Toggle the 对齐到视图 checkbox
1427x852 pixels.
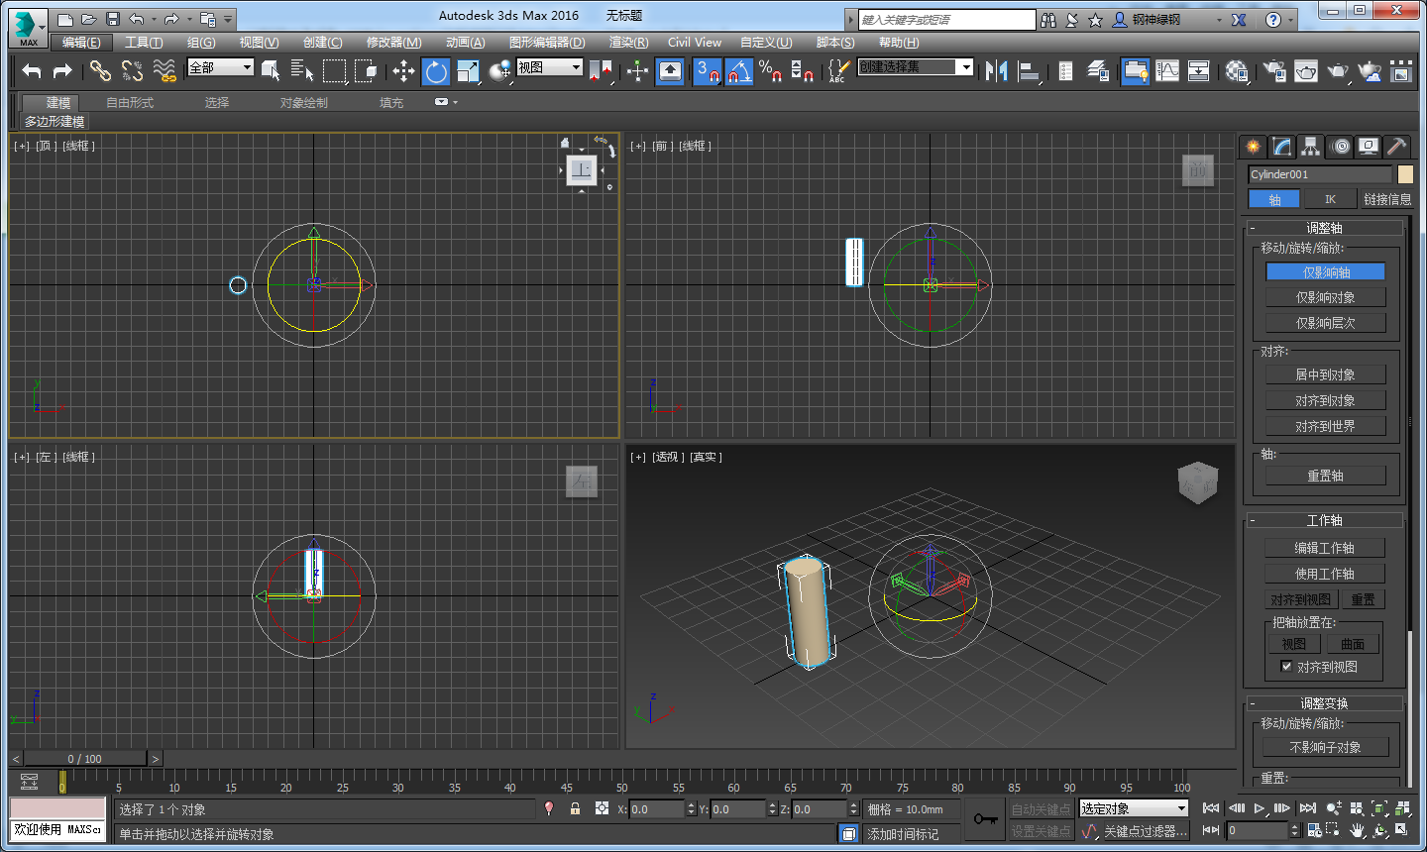click(x=1286, y=667)
